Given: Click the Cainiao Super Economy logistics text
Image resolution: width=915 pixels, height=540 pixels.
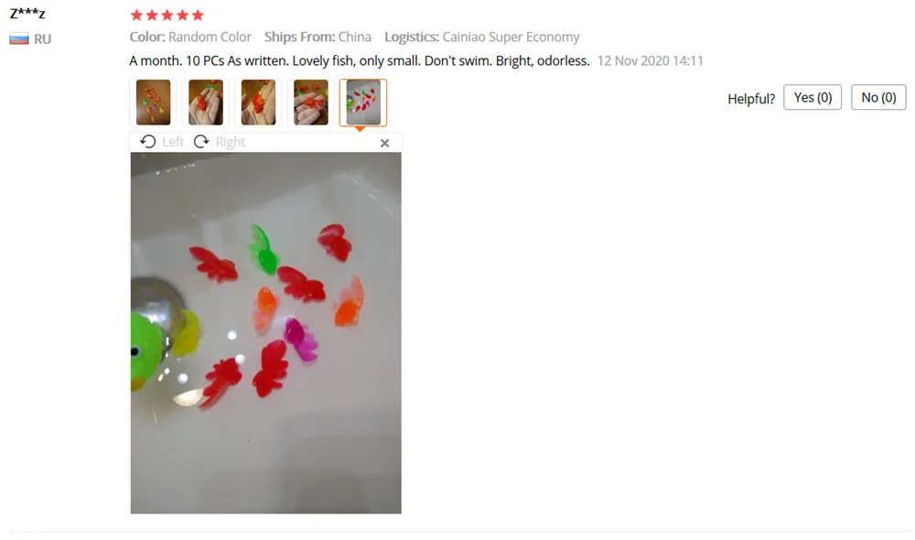Looking at the screenshot, I should pyautogui.click(x=511, y=37).
